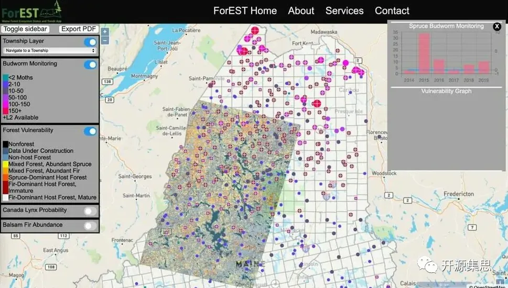Screen dimensions: 508x288
Task: Click the Fredericton map label
Action: click(458, 194)
